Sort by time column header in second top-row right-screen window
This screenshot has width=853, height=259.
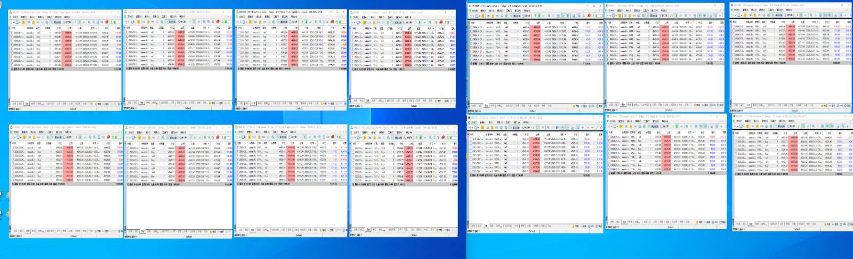(x=688, y=22)
